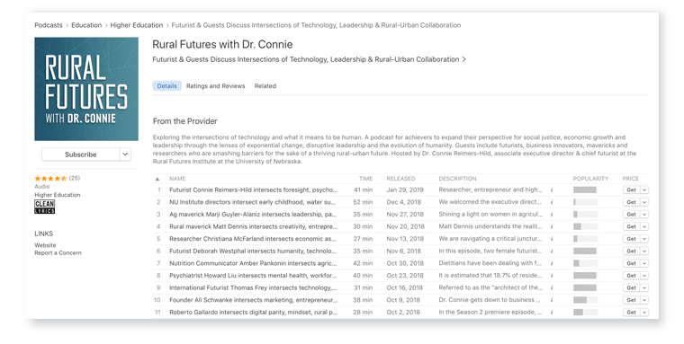Viewport: 684px width, 344px height.
Task: Sort by Time column header
Action: tap(365, 179)
